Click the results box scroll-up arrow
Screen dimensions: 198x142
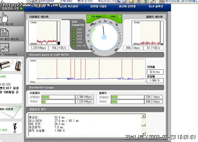pyautogui.click(x=143, y=116)
